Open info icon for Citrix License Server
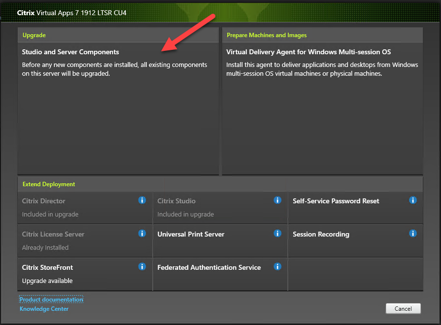The width and height of the screenshot is (441, 325). [x=142, y=233]
